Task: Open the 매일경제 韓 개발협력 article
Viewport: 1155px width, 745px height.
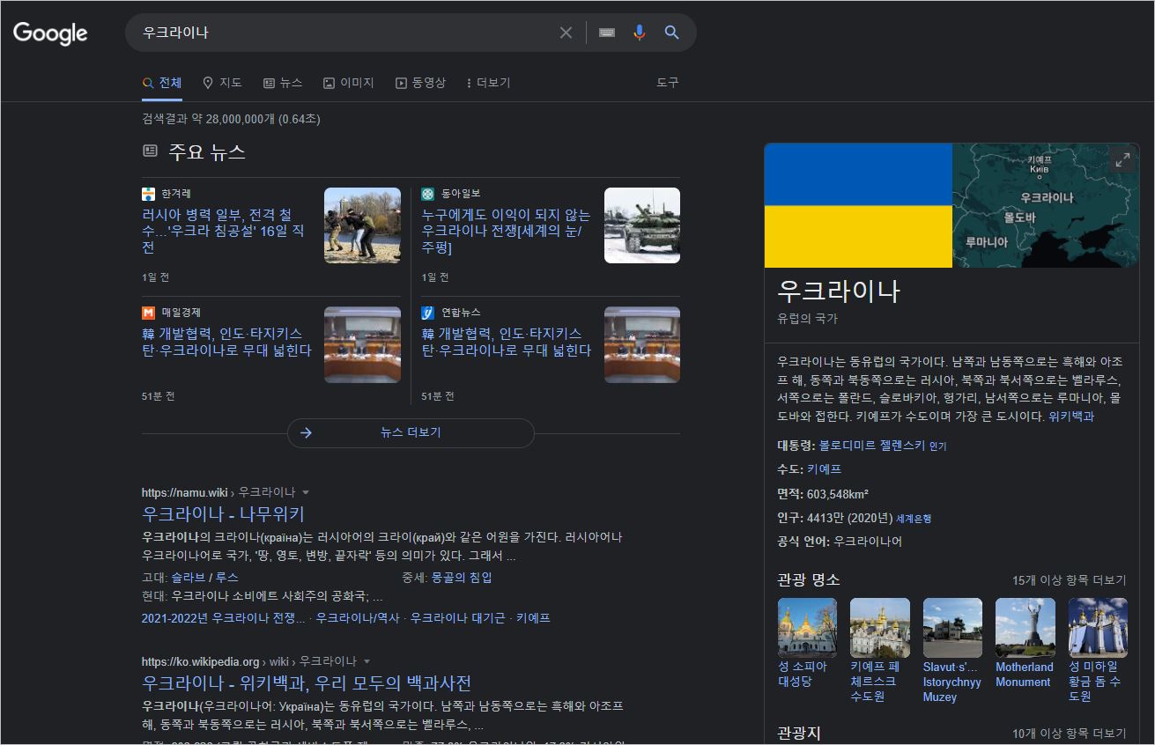Action: pos(226,342)
